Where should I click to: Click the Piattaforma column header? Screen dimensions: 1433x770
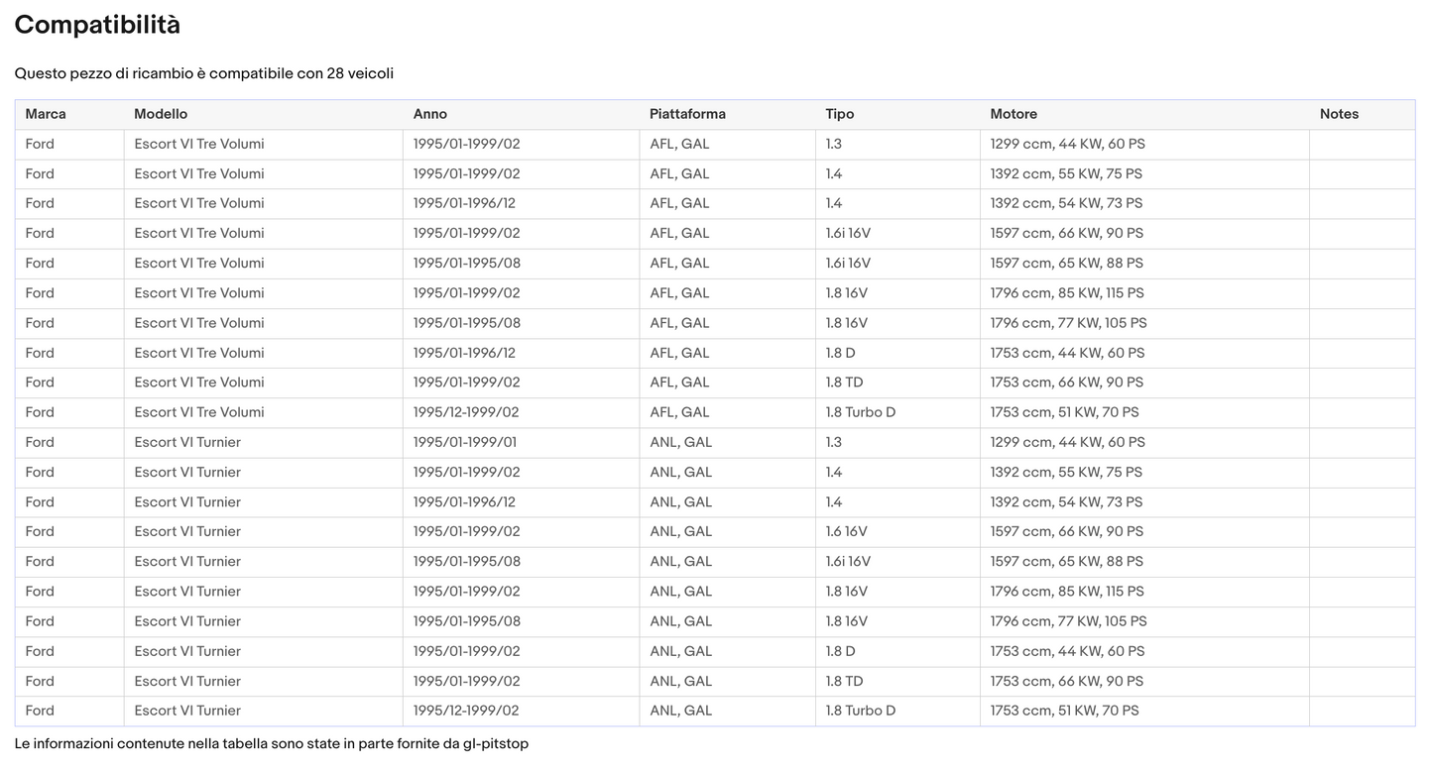tap(687, 114)
